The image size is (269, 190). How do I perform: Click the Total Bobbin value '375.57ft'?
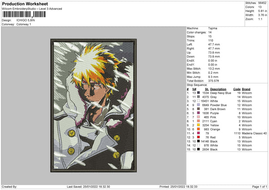click(213, 81)
